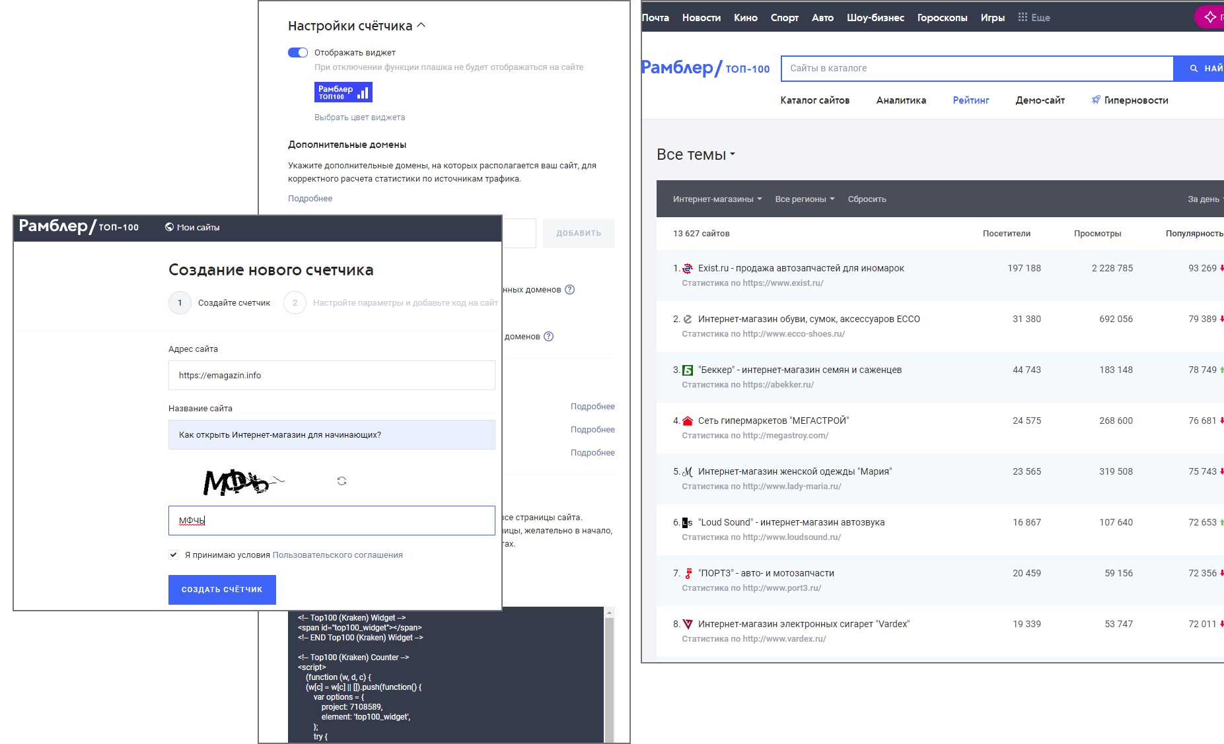Sort by 'Посетители' column header
Viewport: 1224px width, 744px height.
1006,233
